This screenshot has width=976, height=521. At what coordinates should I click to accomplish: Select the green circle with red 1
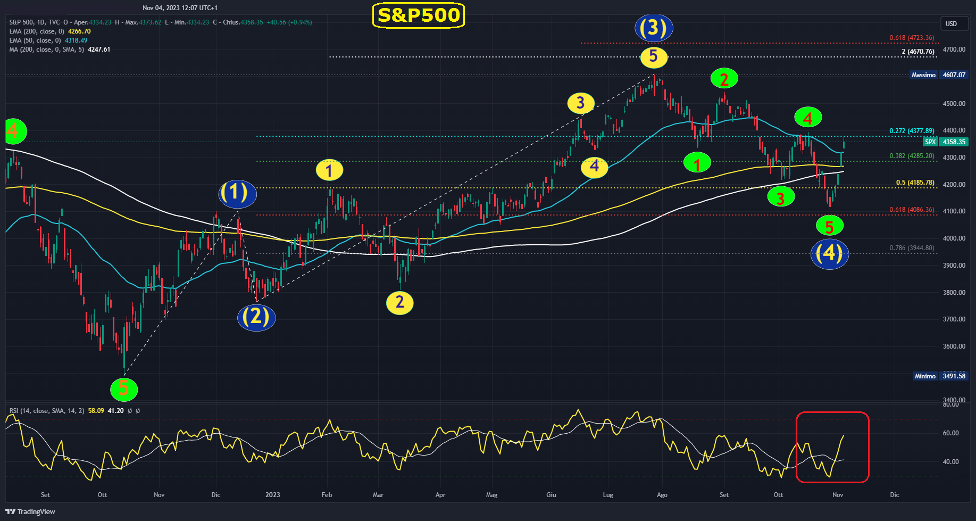(697, 163)
